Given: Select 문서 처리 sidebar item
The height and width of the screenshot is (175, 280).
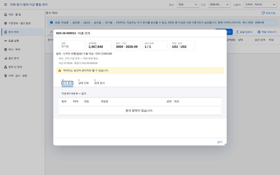Looking at the screenshot, I should tap(22, 32).
